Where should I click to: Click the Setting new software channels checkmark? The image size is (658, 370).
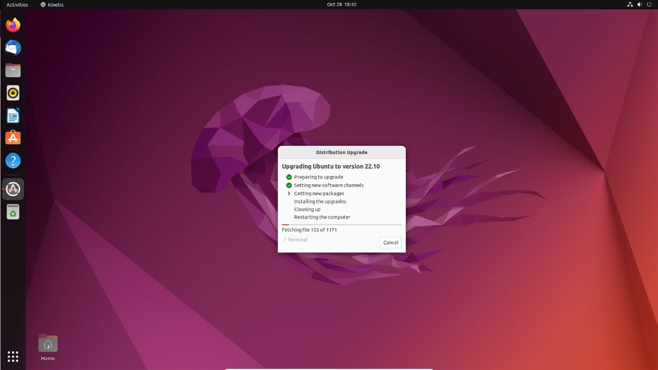[x=289, y=185]
